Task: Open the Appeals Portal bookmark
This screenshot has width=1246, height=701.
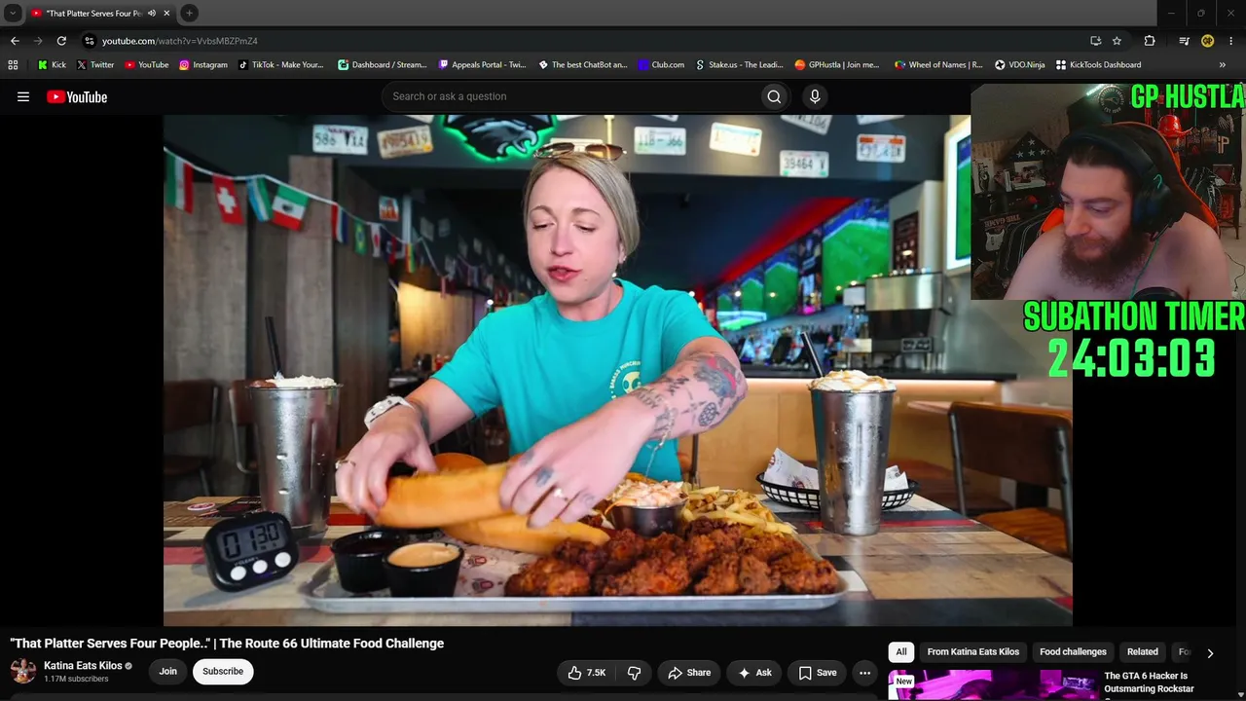Action: (482, 65)
